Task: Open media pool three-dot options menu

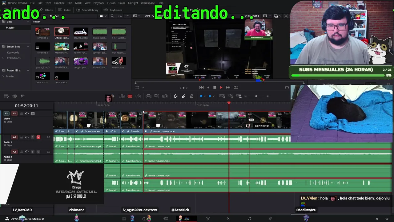Action: coord(127,16)
